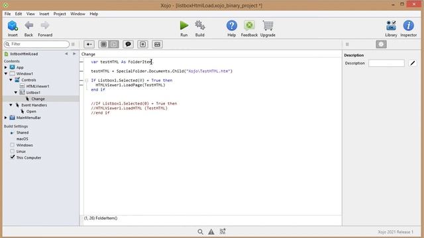Screen dimensions: 424x238
Task: Click the navigator right arrow next to listboxHtmlLoad
Action: pyautogui.click(x=74, y=54)
